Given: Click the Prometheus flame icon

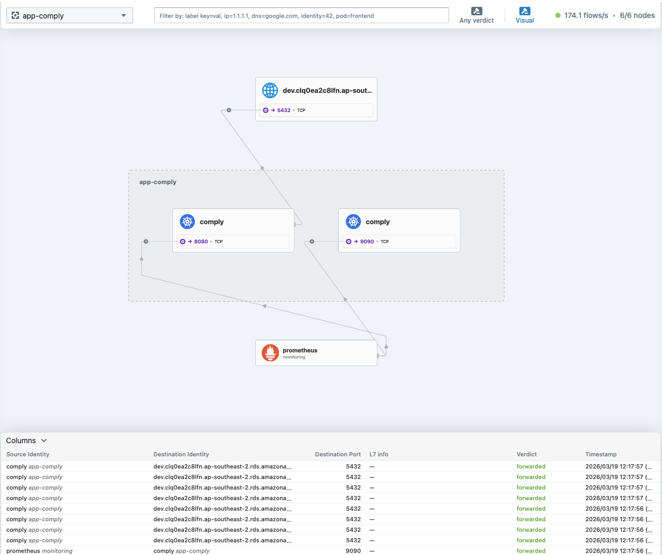Looking at the screenshot, I should click(x=271, y=352).
